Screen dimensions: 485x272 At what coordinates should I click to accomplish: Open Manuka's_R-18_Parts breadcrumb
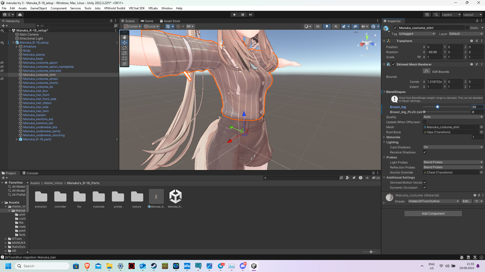tap(83, 183)
